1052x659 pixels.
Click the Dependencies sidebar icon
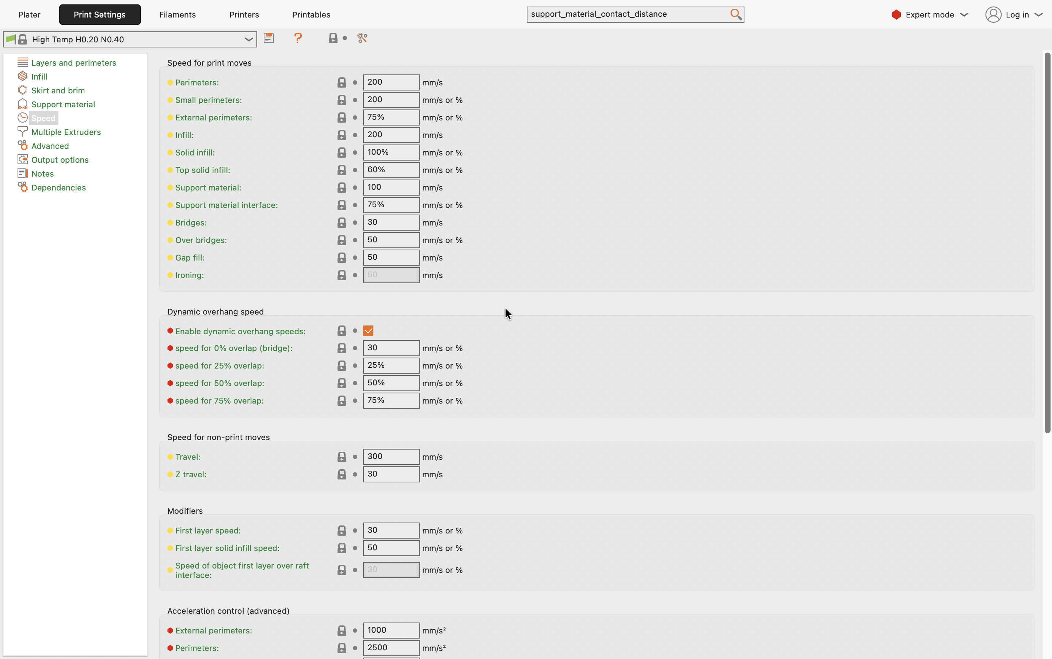(23, 188)
